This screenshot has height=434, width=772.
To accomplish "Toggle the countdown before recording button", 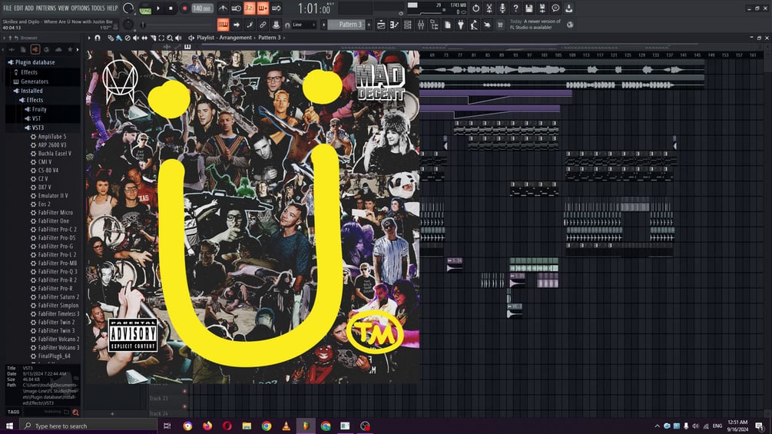I will (250, 8).
